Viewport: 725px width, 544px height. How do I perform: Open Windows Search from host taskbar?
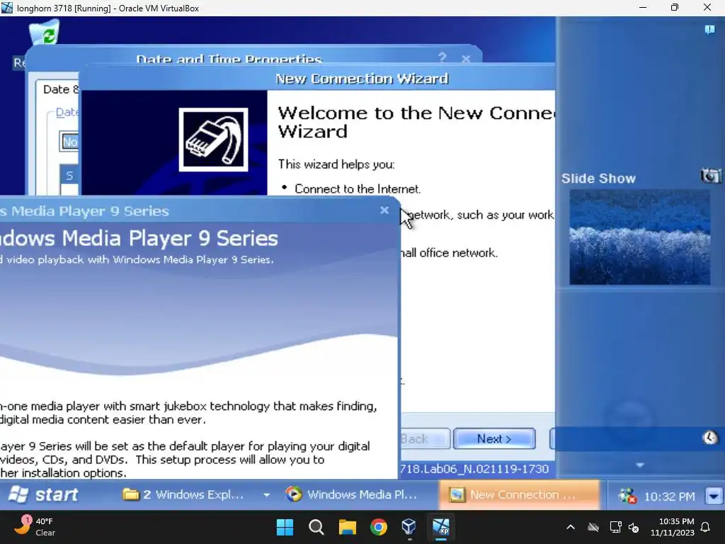[316, 527]
